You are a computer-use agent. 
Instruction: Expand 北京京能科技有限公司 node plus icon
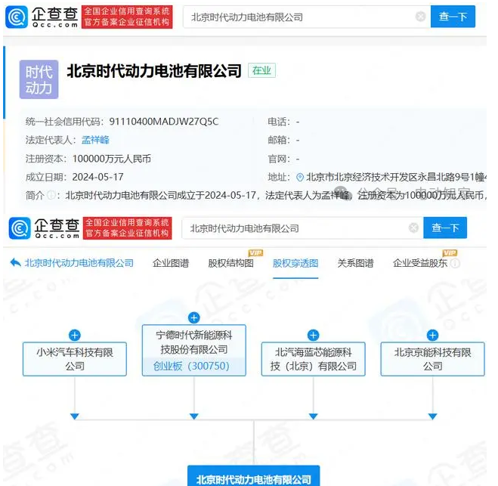[x=432, y=335]
